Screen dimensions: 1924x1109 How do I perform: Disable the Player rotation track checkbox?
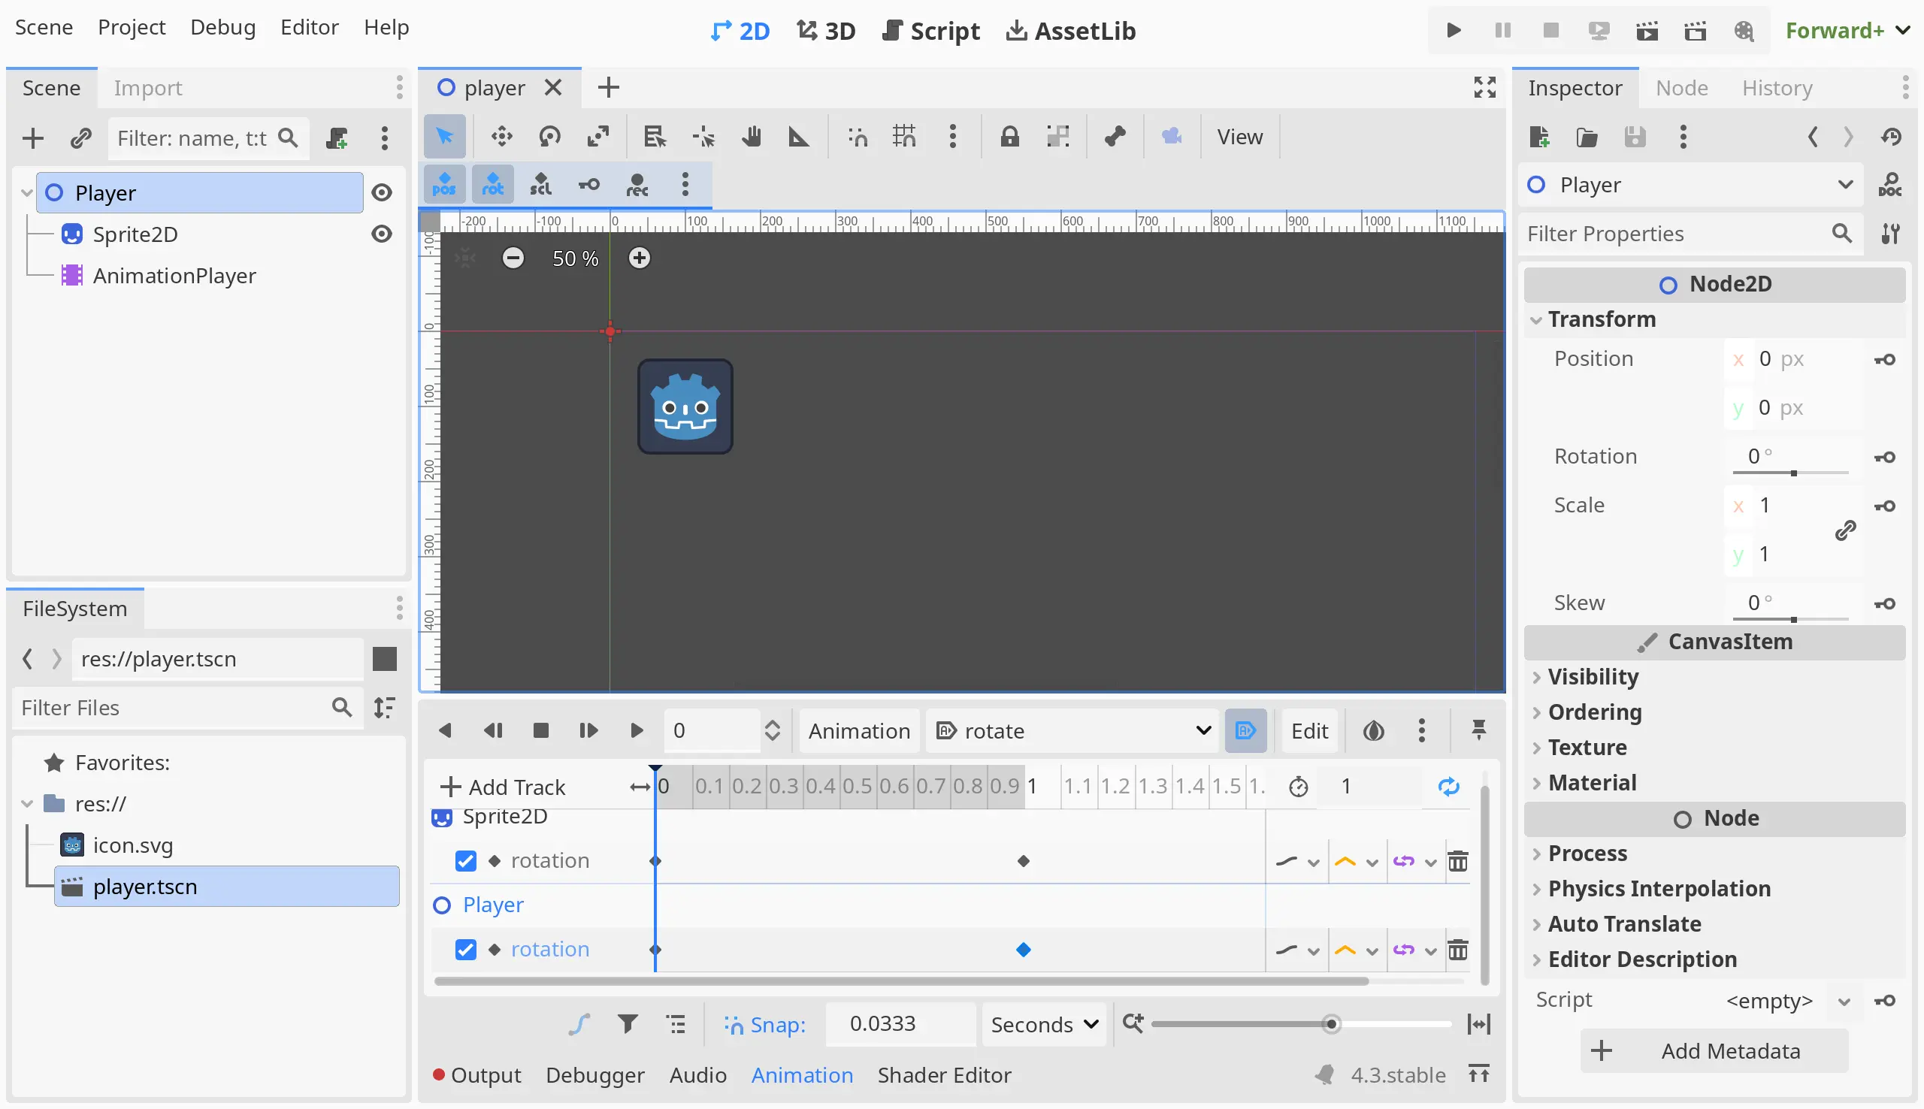pos(465,950)
